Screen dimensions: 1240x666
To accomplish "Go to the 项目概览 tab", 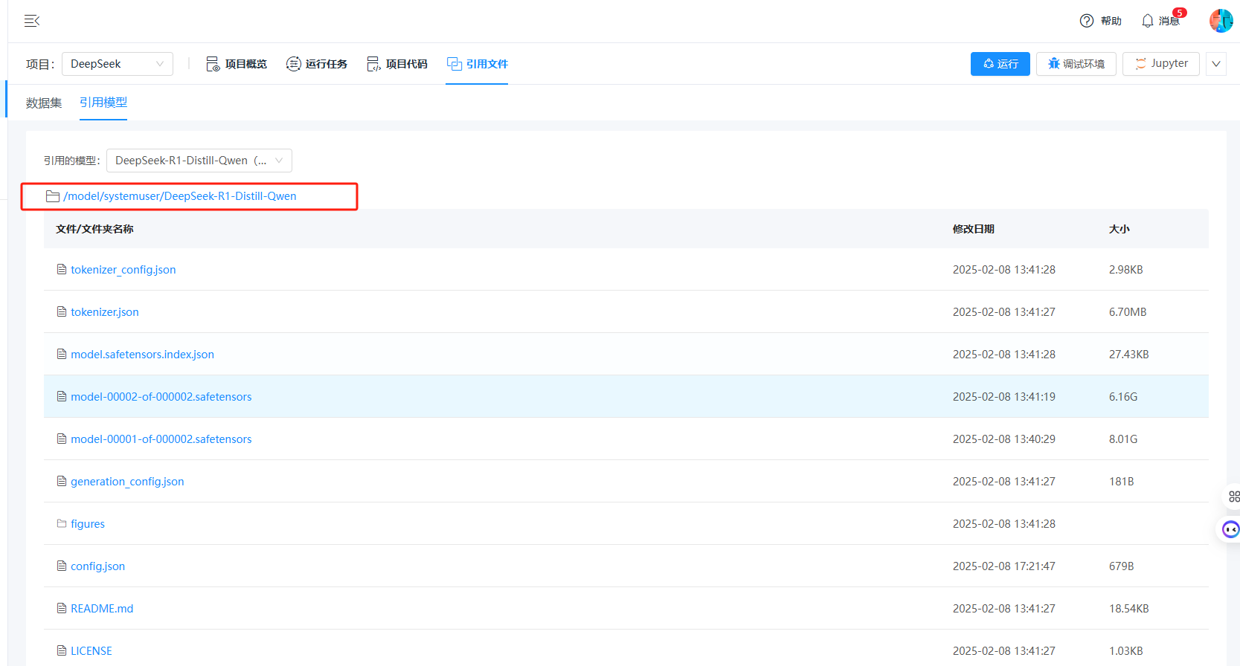I will [237, 64].
